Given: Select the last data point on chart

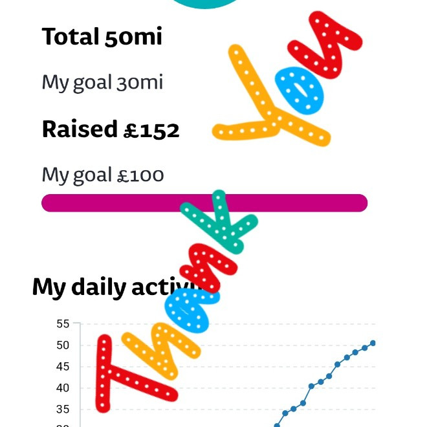Looking at the screenshot, I should point(373,344).
